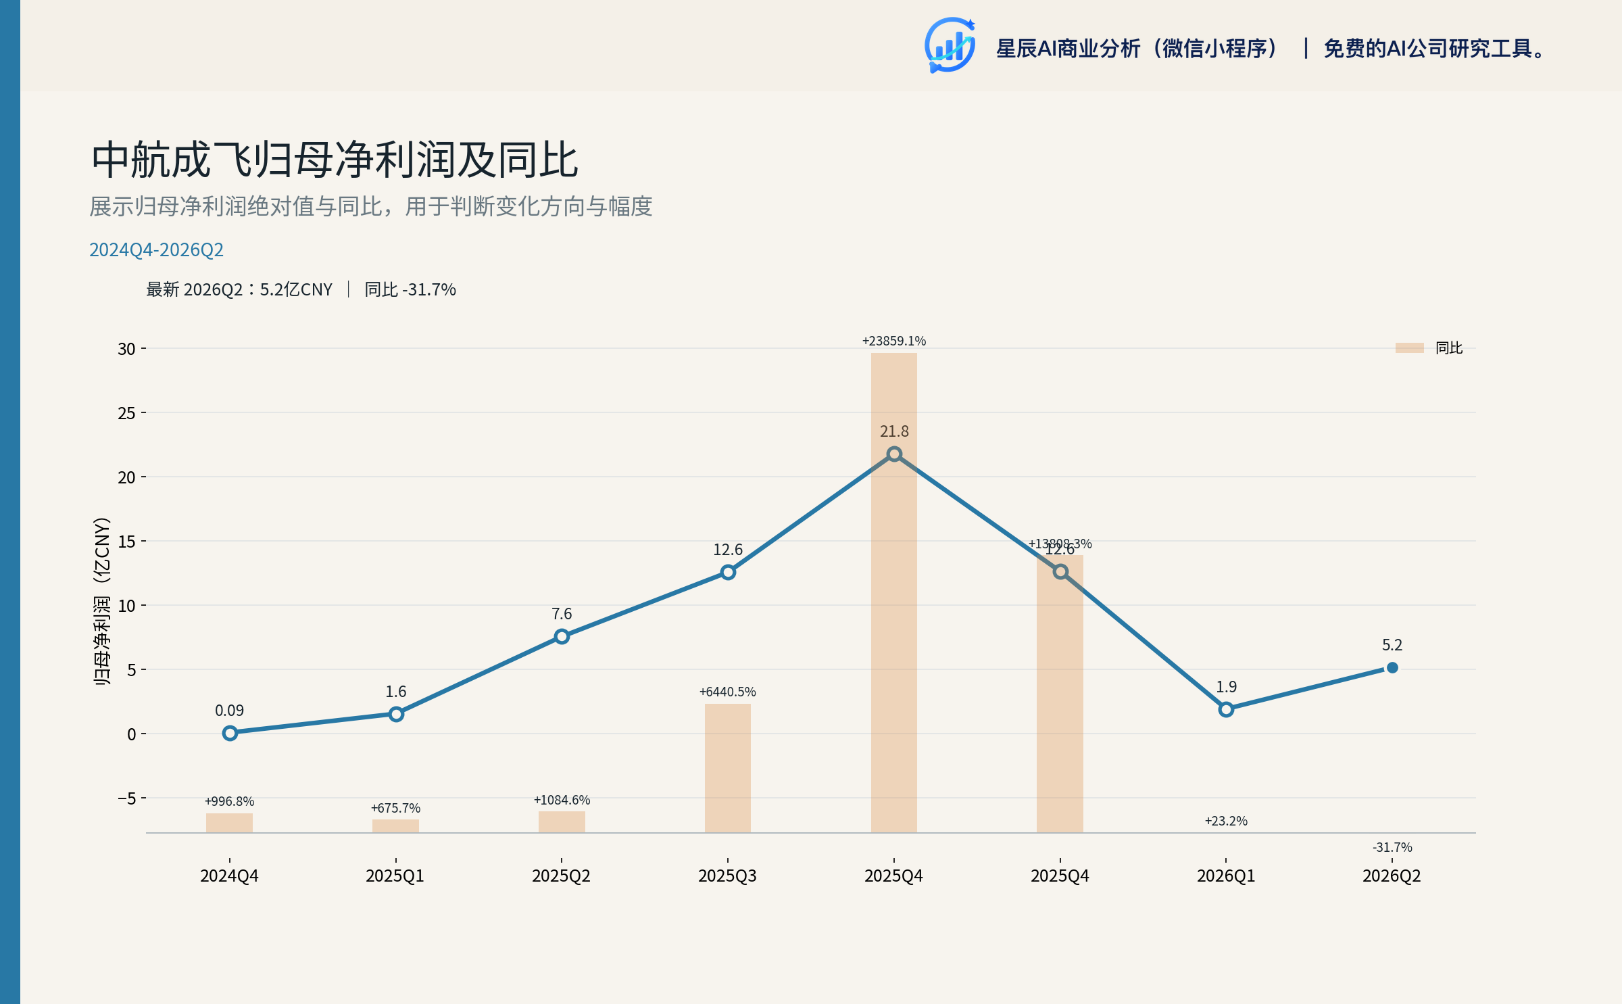
Task: Click the 2025Q3 line data point
Action: (728, 572)
